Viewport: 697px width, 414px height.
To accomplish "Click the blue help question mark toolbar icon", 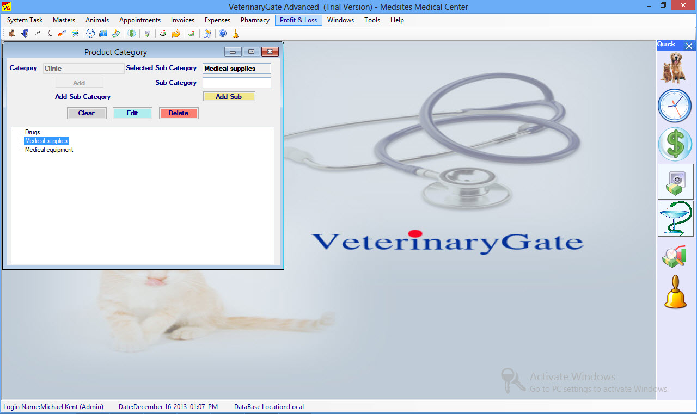I will coord(223,33).
